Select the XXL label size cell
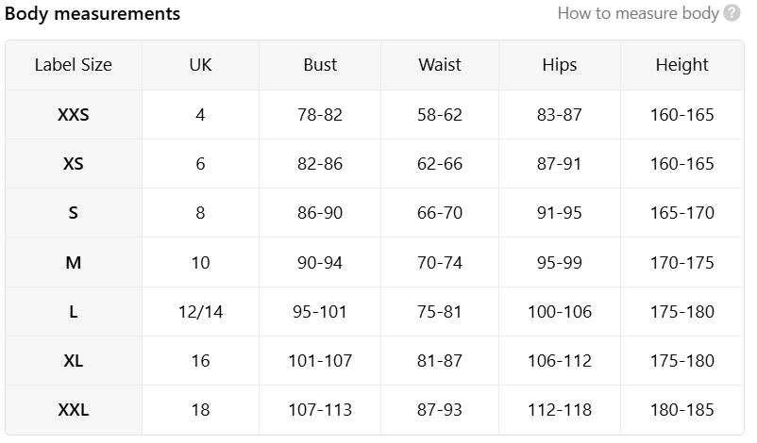Screen dimensions: 757x443 tap(74, 410)
